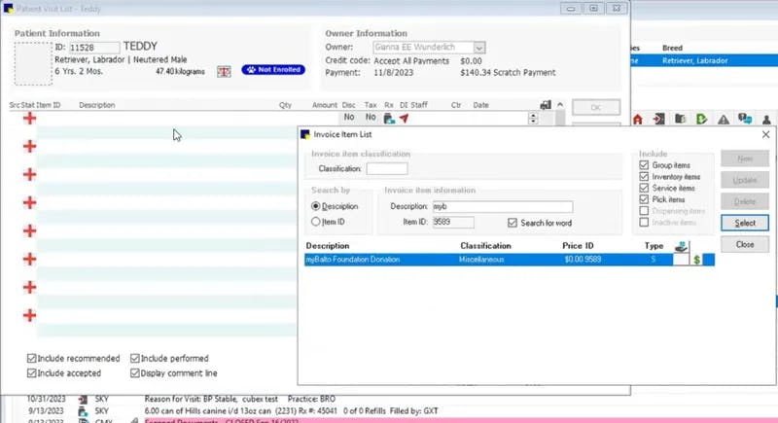Click the Select button in Invoice Item List
The image size is (778, 423).
pos(745,223)
